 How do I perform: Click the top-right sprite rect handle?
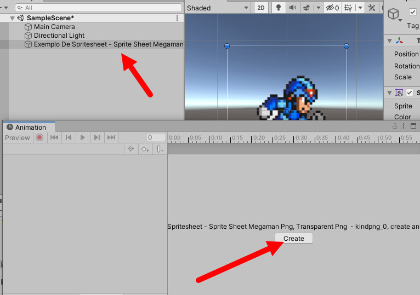coord(347,46)
